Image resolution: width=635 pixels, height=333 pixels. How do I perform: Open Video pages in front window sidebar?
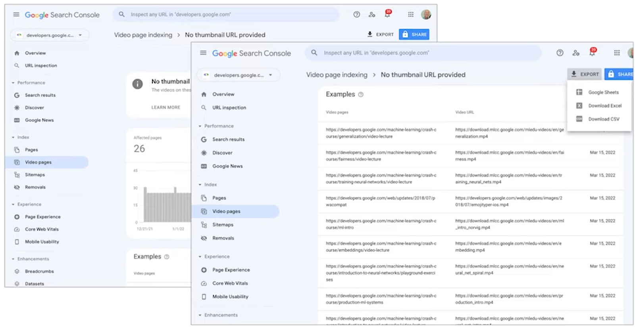click(x=236, y=211)
